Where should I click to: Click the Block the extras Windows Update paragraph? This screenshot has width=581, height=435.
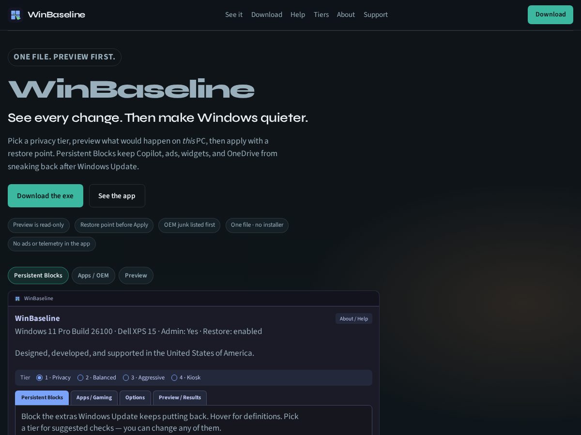[160, 422]
